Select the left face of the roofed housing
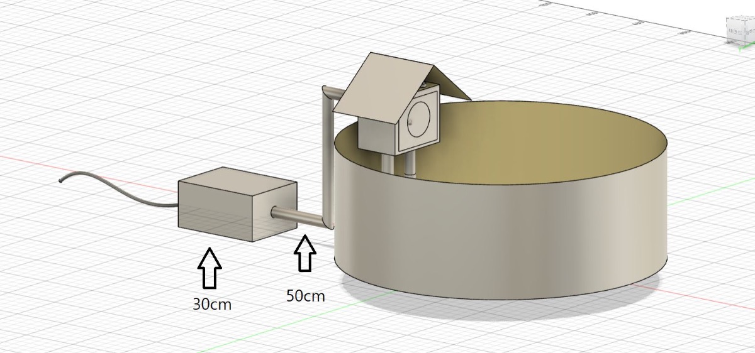Image resolution: width=755 pixels, height=353 pixels. tap(376, 133)
